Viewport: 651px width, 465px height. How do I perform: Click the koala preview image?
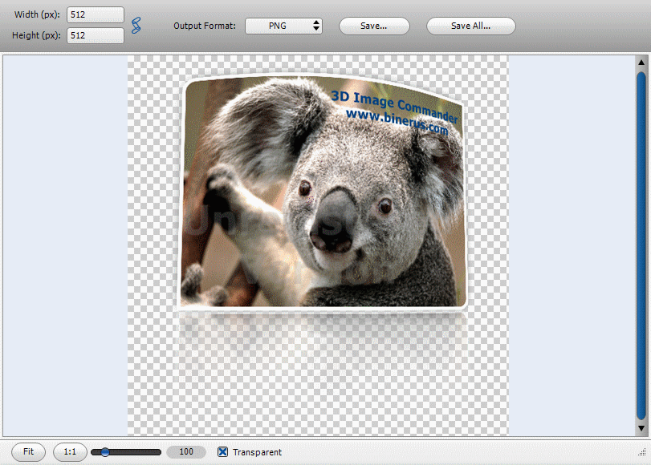323,192
